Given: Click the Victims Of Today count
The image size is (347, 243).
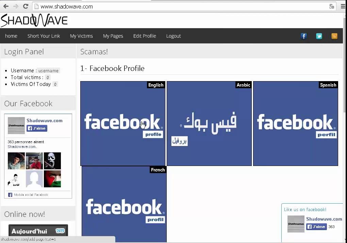Looking at the screenshot, I should [55, 84].
